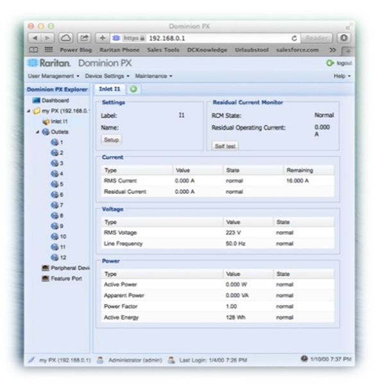Image resolution: width=390 pixels, height=385 pixels.
Task: Open the iCloud tabs cloud icon
Action: tap(66, 38)
